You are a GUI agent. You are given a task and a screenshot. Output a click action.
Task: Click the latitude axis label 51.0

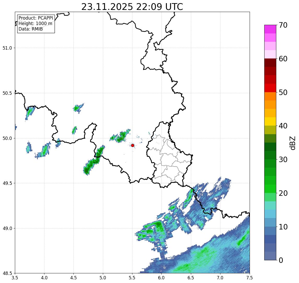coord(7,48)
